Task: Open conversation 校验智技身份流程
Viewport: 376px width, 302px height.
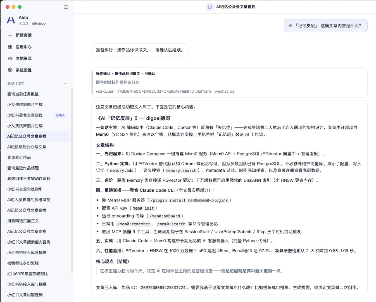Action: click(x=37, y=263)
